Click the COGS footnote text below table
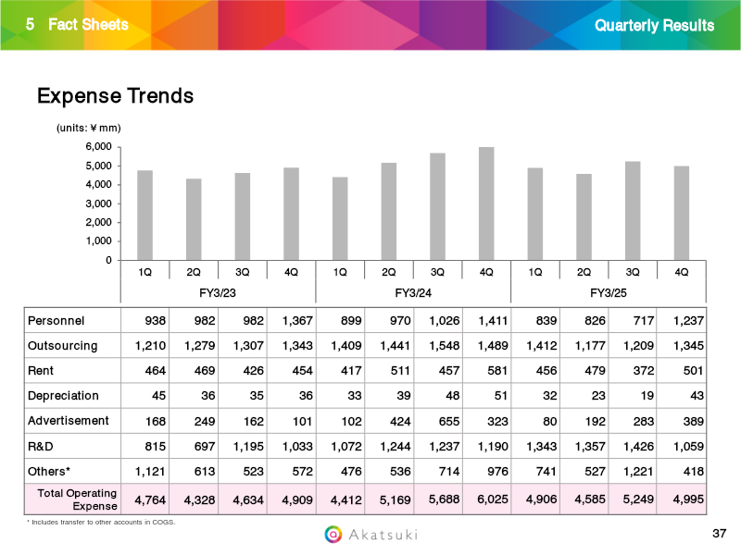The width and height of the screenshot is (741, 555). [100, 523]
